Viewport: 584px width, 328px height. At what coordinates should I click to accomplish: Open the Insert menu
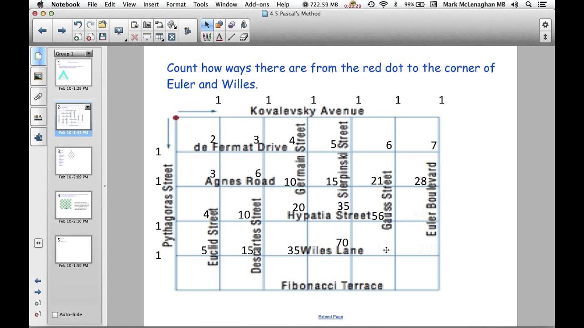click(151, 4)
